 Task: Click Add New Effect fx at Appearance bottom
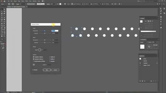click(x=145, y=81)
